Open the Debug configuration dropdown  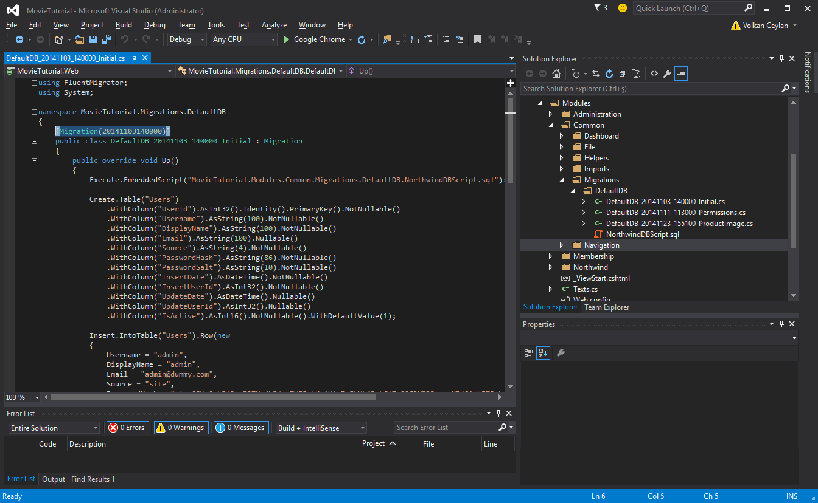coord(187,39)
